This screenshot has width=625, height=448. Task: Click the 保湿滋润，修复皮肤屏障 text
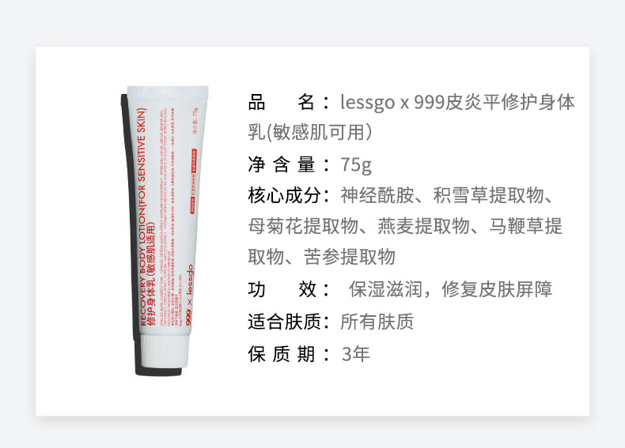451,289
